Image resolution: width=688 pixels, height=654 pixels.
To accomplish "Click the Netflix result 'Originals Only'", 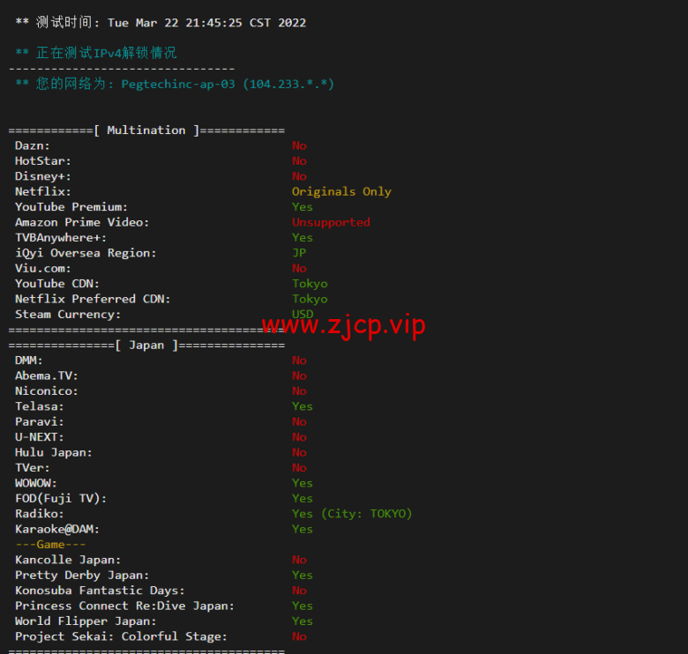I will point(341,191).
